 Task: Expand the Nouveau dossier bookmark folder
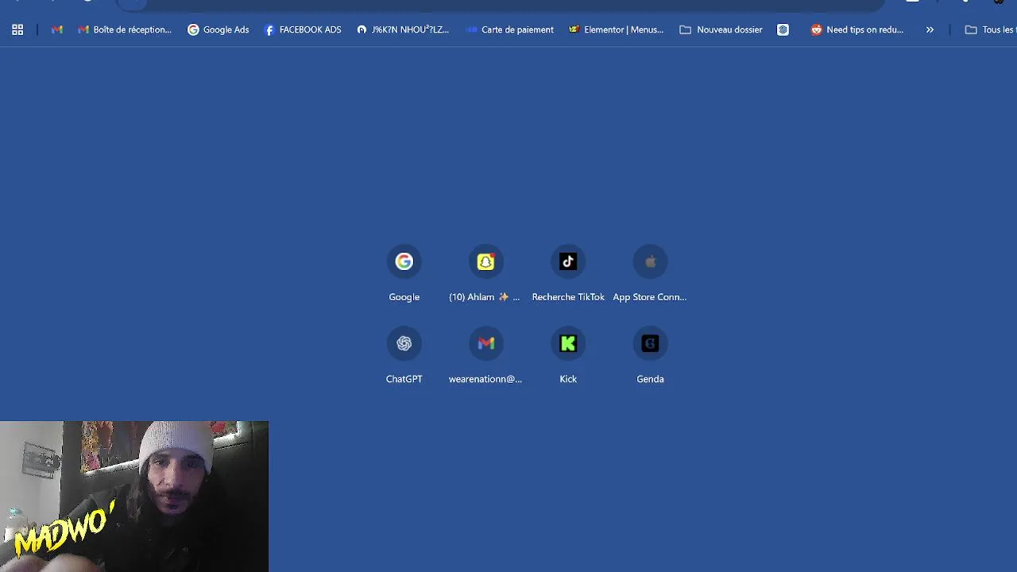pyautogui.click(x=721, y=29)
